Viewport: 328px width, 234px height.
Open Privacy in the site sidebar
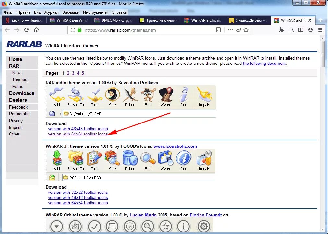click(x=16, y=121)
